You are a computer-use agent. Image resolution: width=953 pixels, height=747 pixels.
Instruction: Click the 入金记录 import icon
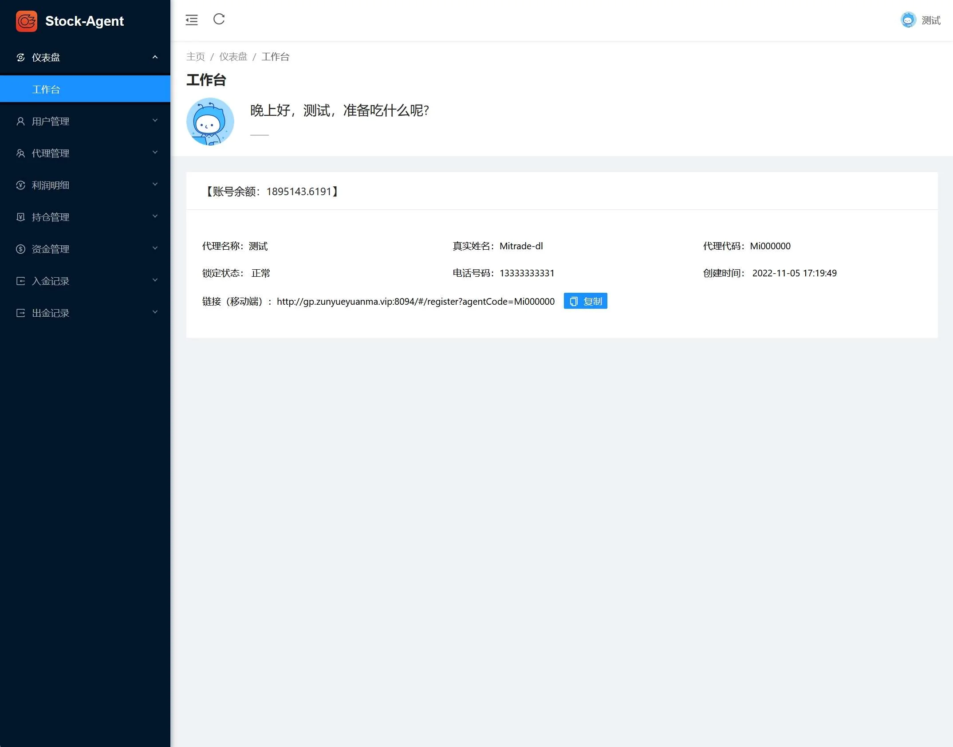[20, 281]
